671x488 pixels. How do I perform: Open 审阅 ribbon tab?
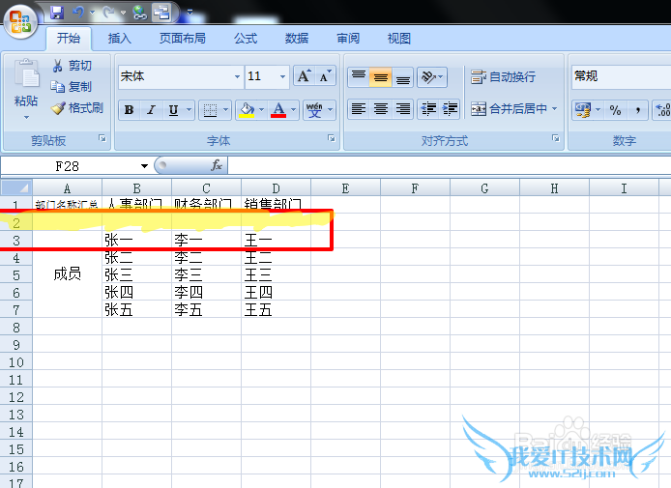point(348,39)
